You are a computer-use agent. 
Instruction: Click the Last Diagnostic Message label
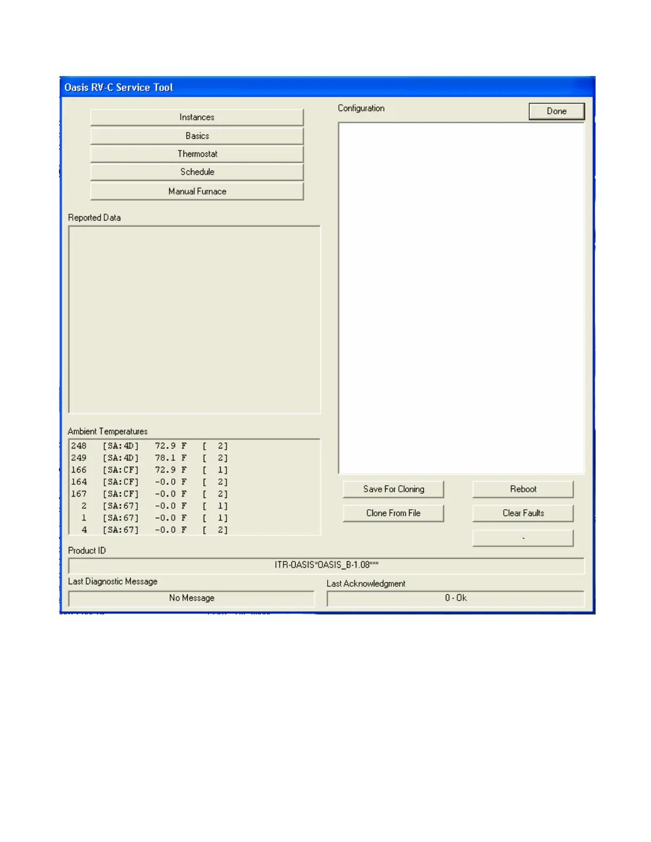click(112, 582)
